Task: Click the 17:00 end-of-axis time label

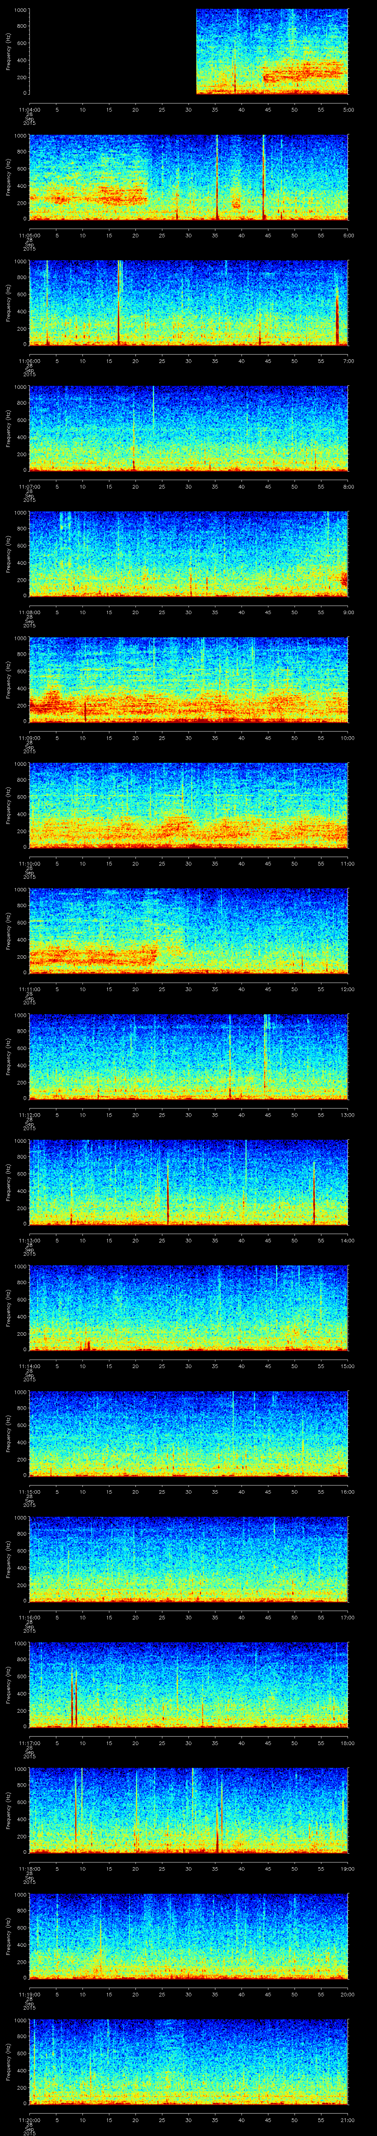Action: tap(348, 1617)
